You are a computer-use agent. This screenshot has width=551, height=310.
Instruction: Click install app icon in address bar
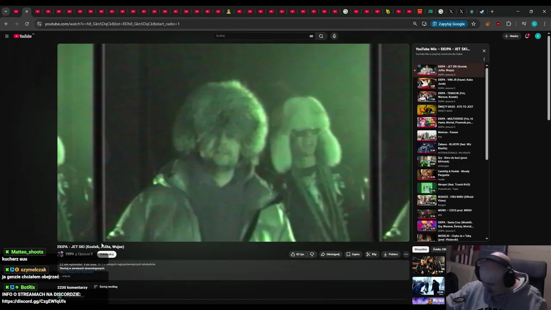(424, 24)
